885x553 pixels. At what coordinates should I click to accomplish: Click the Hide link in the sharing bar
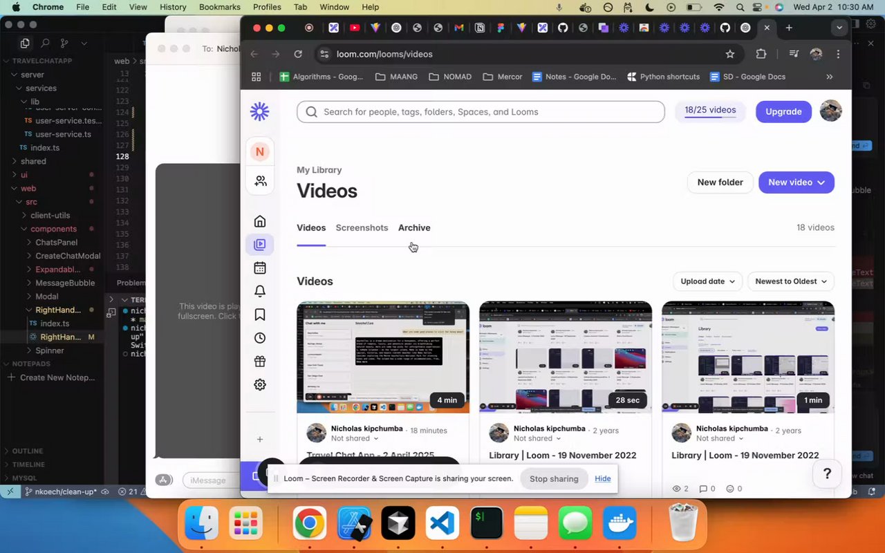pos(603,478)
